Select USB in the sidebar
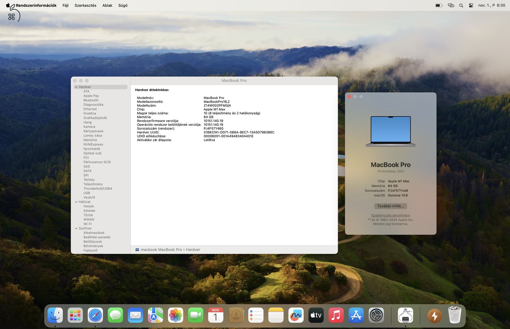This screenshot has height=329, width=510. (x=87, y=193)
